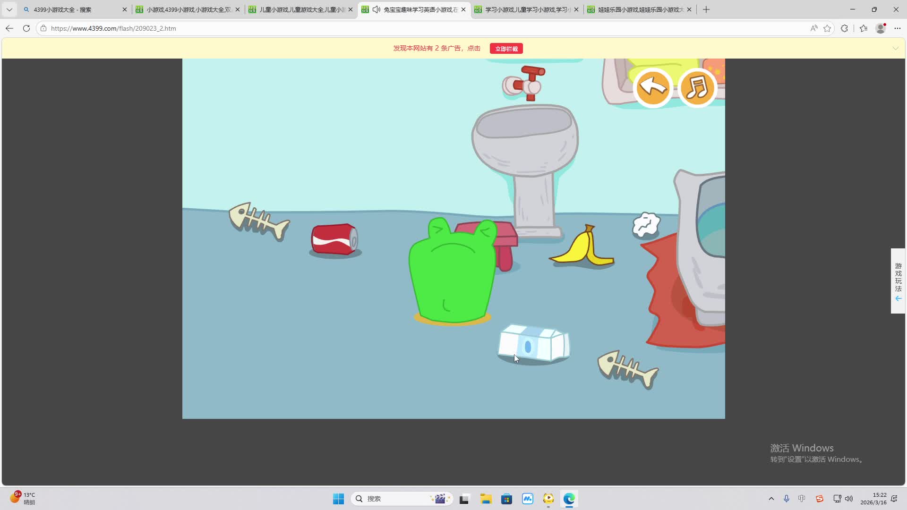The height and width of the screenshot is (510, 907).
Task: Toggle the game music note button
Action: pos(697,88)
